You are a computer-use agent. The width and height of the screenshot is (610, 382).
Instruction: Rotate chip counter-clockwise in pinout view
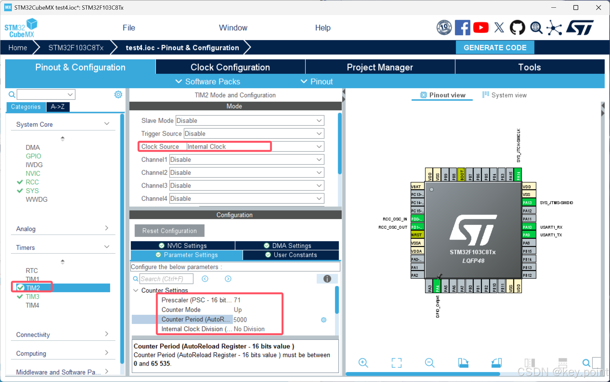[496, 363]
